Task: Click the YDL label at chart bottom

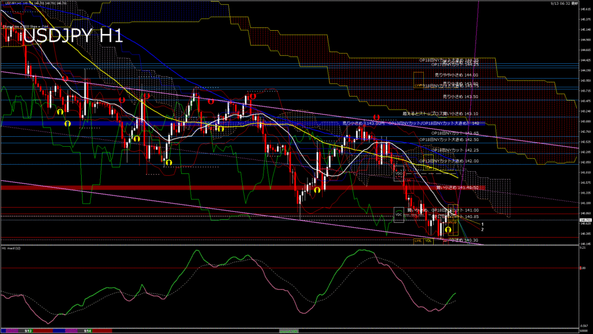Action: pos(429,240)
